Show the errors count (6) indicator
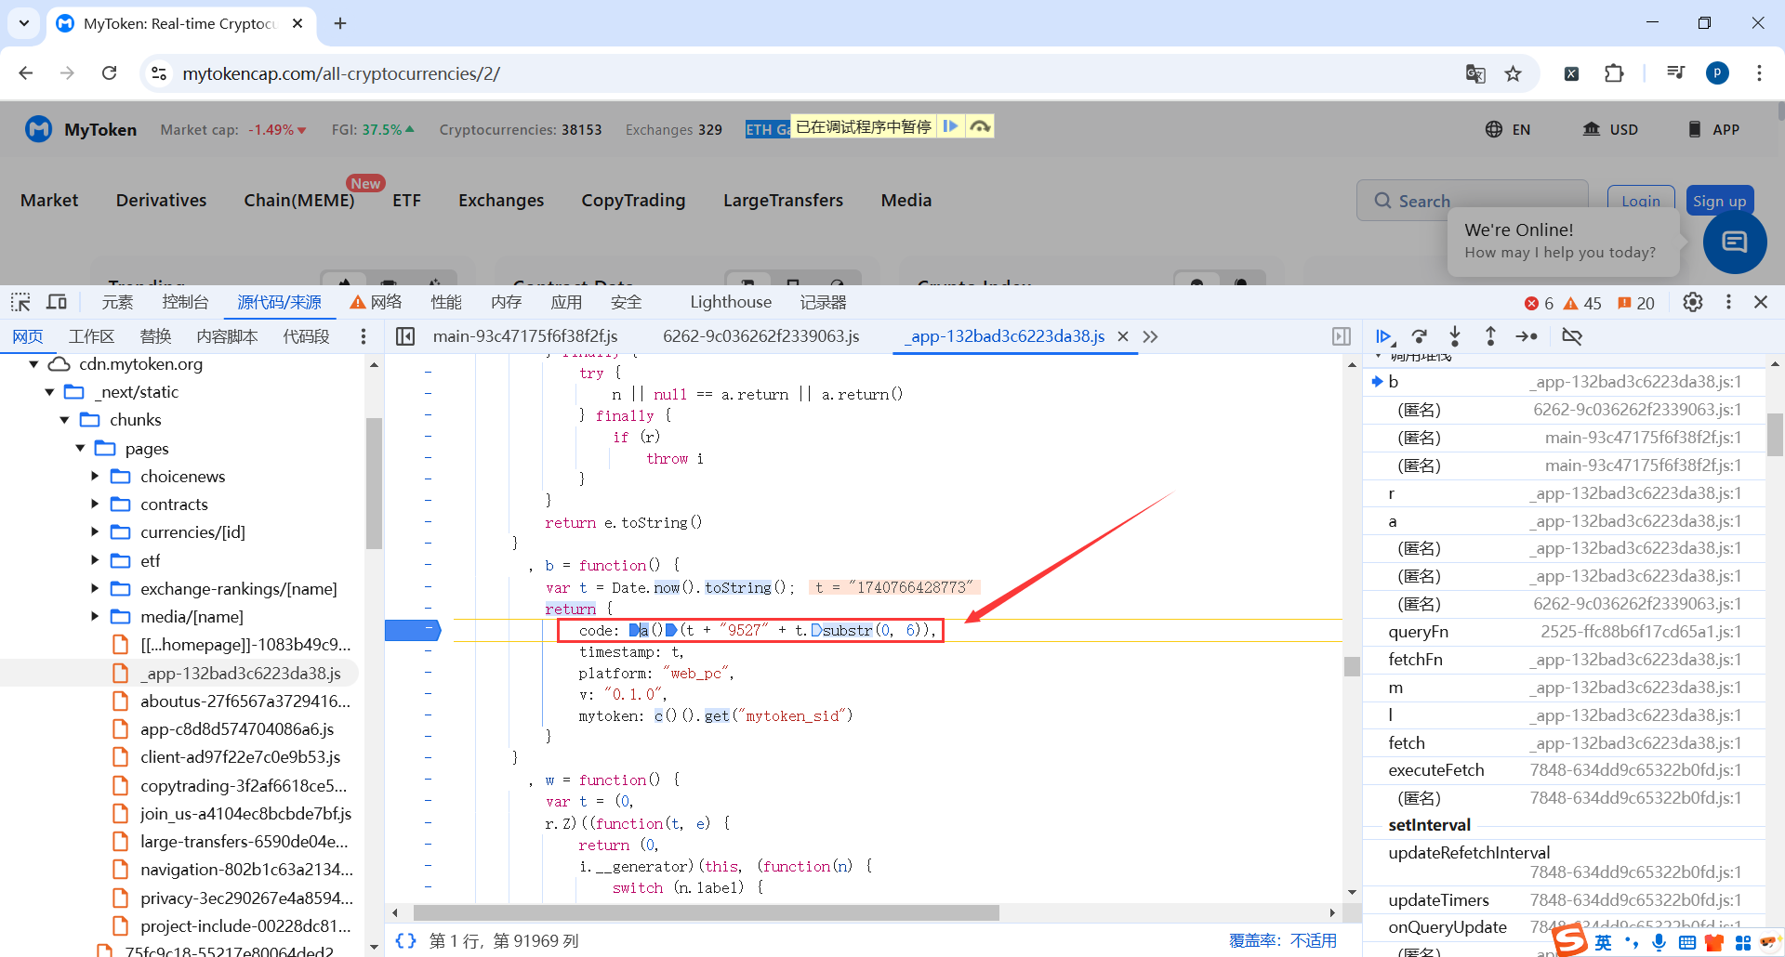 [x=1539, y=303]
